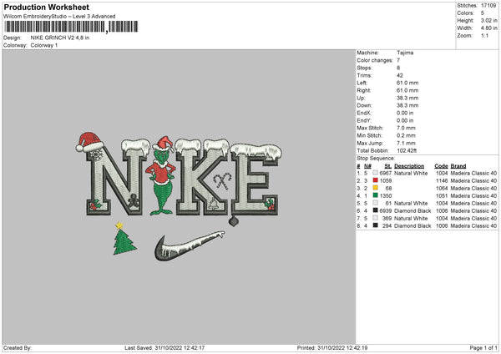The image size is (501, 354).
Task: Click the Up measurement 38.3 mm
Action: 407,98
